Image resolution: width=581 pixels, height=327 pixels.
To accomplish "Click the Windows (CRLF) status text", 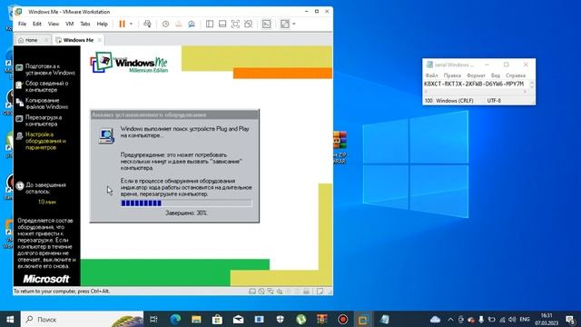I will [x=455, y=101].
